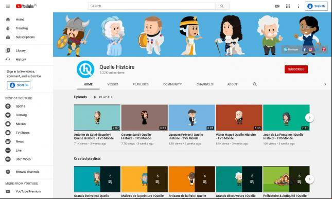Open Antoine de Saint-Exupéry video thumbnail

click(x=97, y=118)
